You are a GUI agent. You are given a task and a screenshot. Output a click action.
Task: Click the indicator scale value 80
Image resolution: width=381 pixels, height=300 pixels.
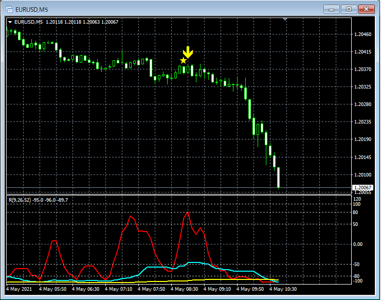[x=355, y=213]
